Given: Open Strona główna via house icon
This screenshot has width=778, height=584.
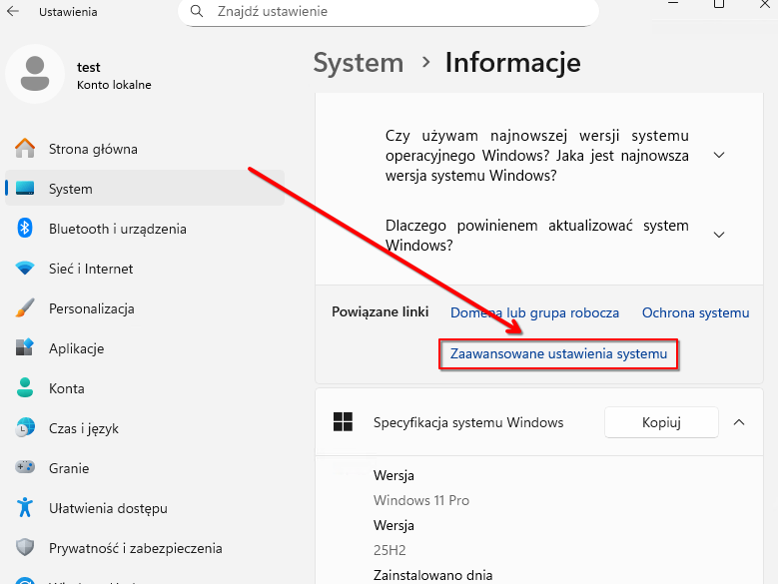Looking at the screenshot, I should pos(25,149).
